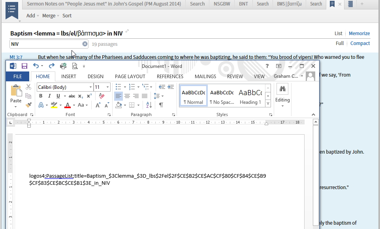Center align the text
This screenshot has height=229, width=380.
click(127, 96)
